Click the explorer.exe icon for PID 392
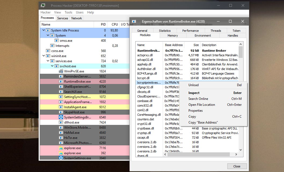Viewport: 284px width, 172px height. pyautogui.click(x=61, y=153)
